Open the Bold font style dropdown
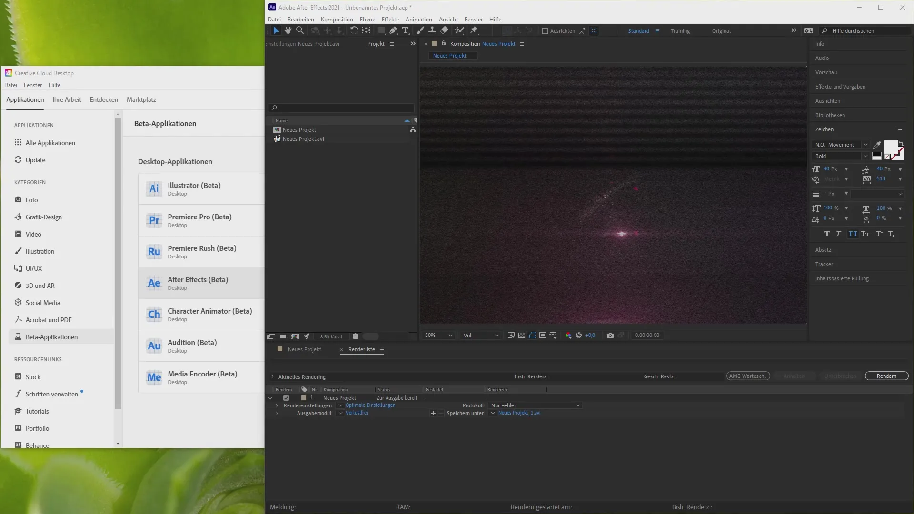This screenshot has width=914, height=514. (841, 156)
